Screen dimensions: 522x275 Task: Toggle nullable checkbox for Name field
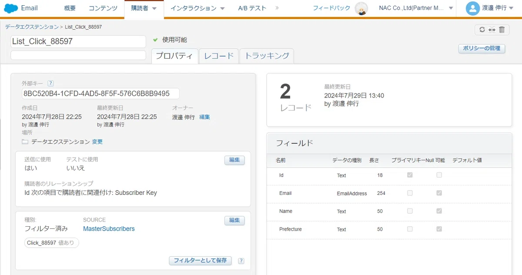(439, 211)
